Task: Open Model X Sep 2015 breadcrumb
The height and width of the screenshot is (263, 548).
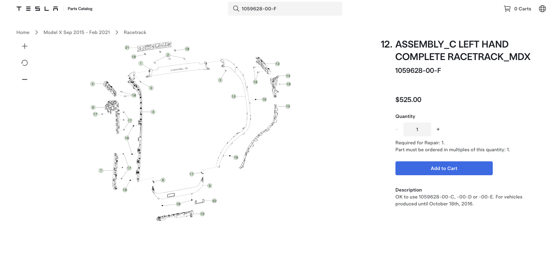Action: 76,32
